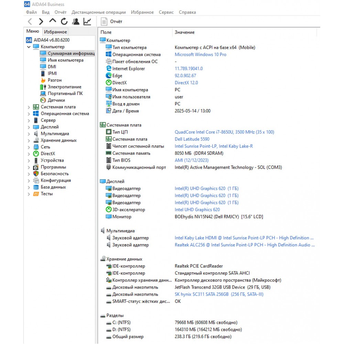Screen dimensions: 344x344
Task: Open the SK hynix SC311 SATA 256GB link
Action: (219, 294)
